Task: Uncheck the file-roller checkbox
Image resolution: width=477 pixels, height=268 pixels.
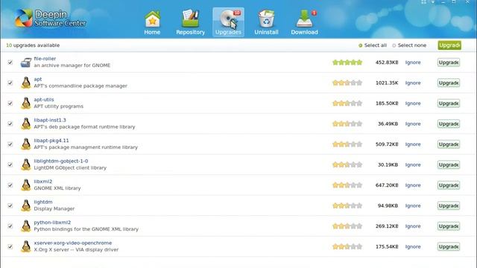Action: (x=10, y=63)
